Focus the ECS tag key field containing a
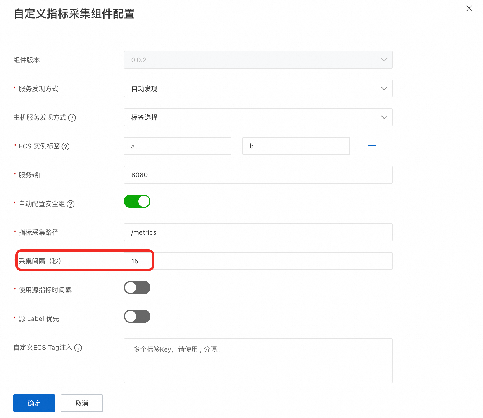Screen dimensions: 483x418 (178, 146)
